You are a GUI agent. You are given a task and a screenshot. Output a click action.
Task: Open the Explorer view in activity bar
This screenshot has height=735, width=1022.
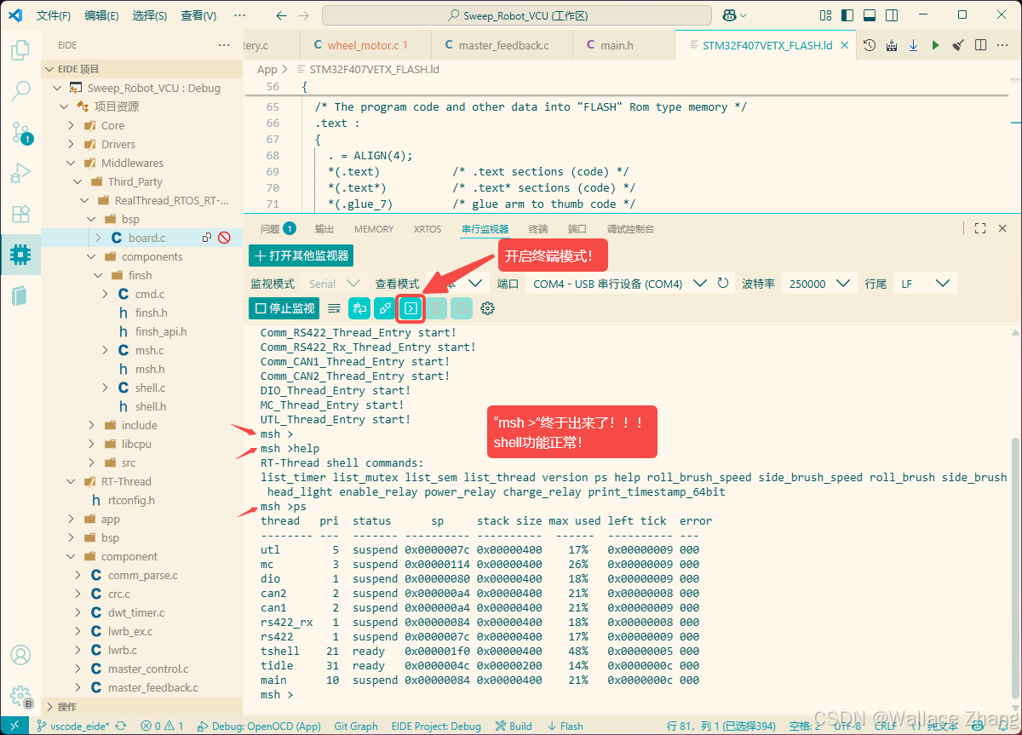point(20,50)
